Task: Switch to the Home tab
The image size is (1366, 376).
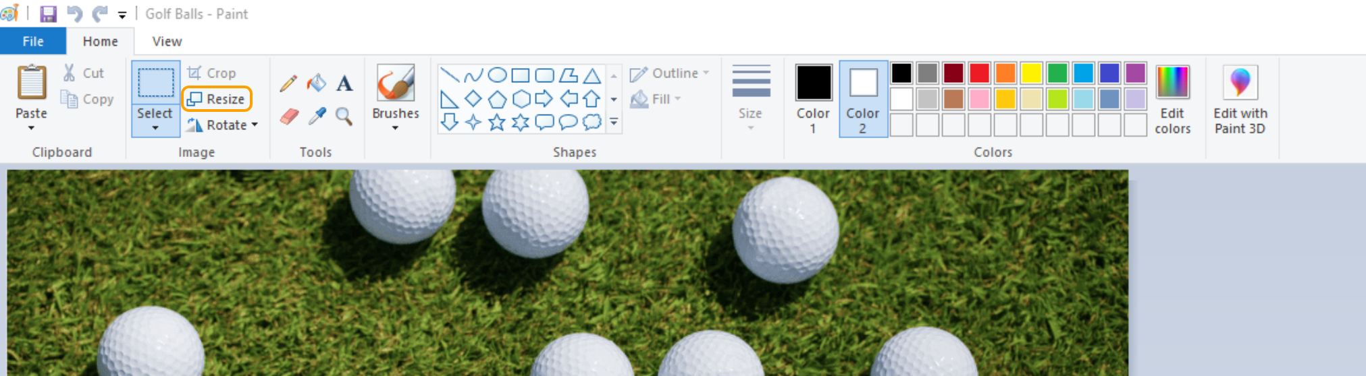Action: (101, 41)
